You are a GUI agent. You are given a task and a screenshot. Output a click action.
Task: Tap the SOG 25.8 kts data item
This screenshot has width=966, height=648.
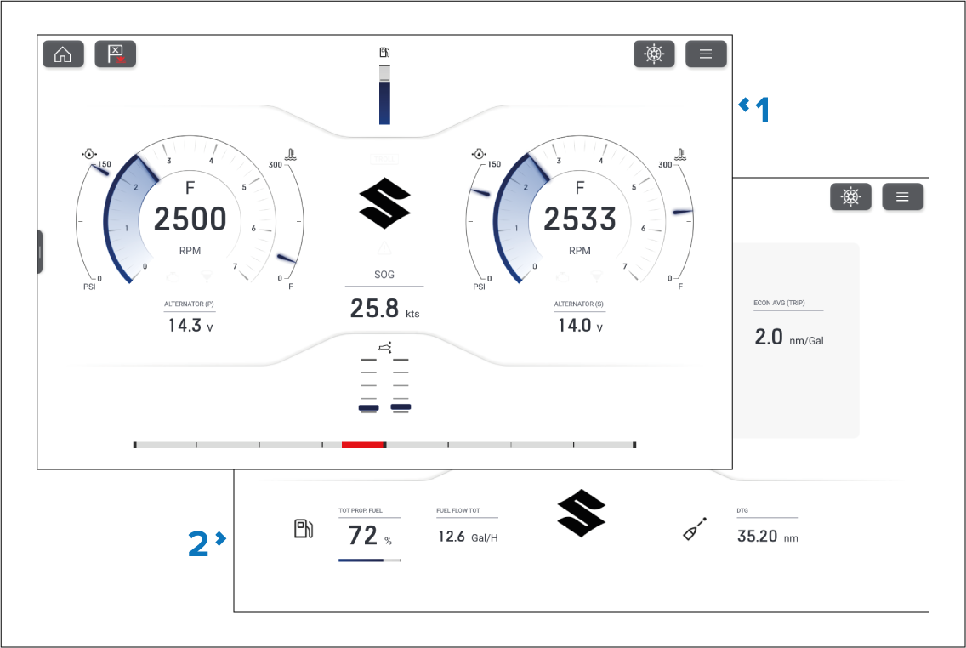tap(384, 306)
